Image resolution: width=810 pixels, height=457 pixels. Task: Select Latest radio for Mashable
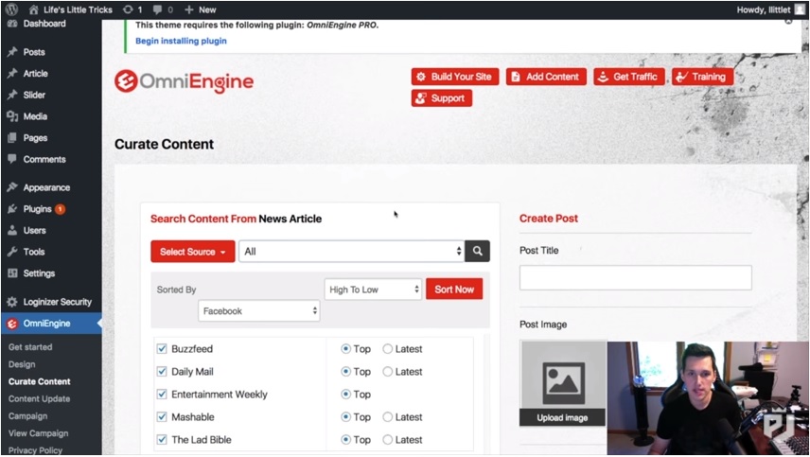tap(387, 417)
